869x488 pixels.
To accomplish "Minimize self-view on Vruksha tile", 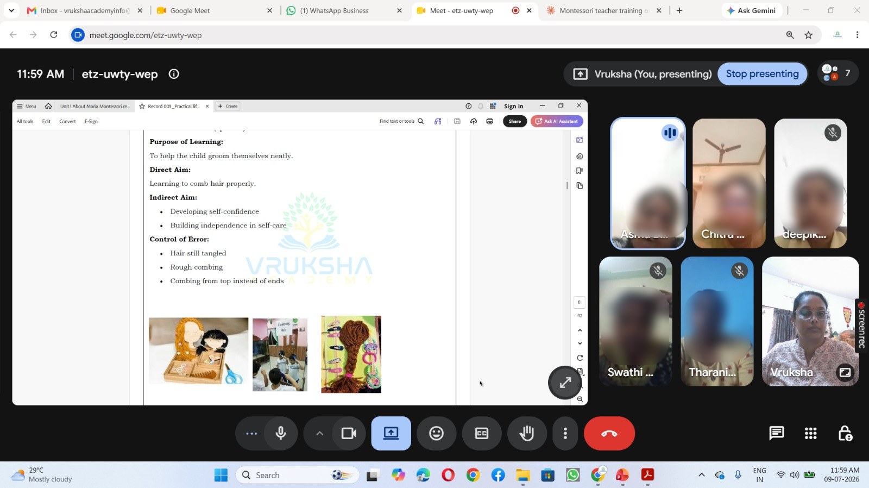I will click(845, 372).
